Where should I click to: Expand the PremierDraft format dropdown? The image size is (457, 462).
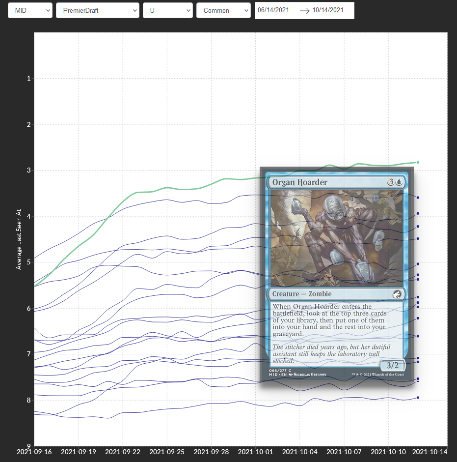97,11
